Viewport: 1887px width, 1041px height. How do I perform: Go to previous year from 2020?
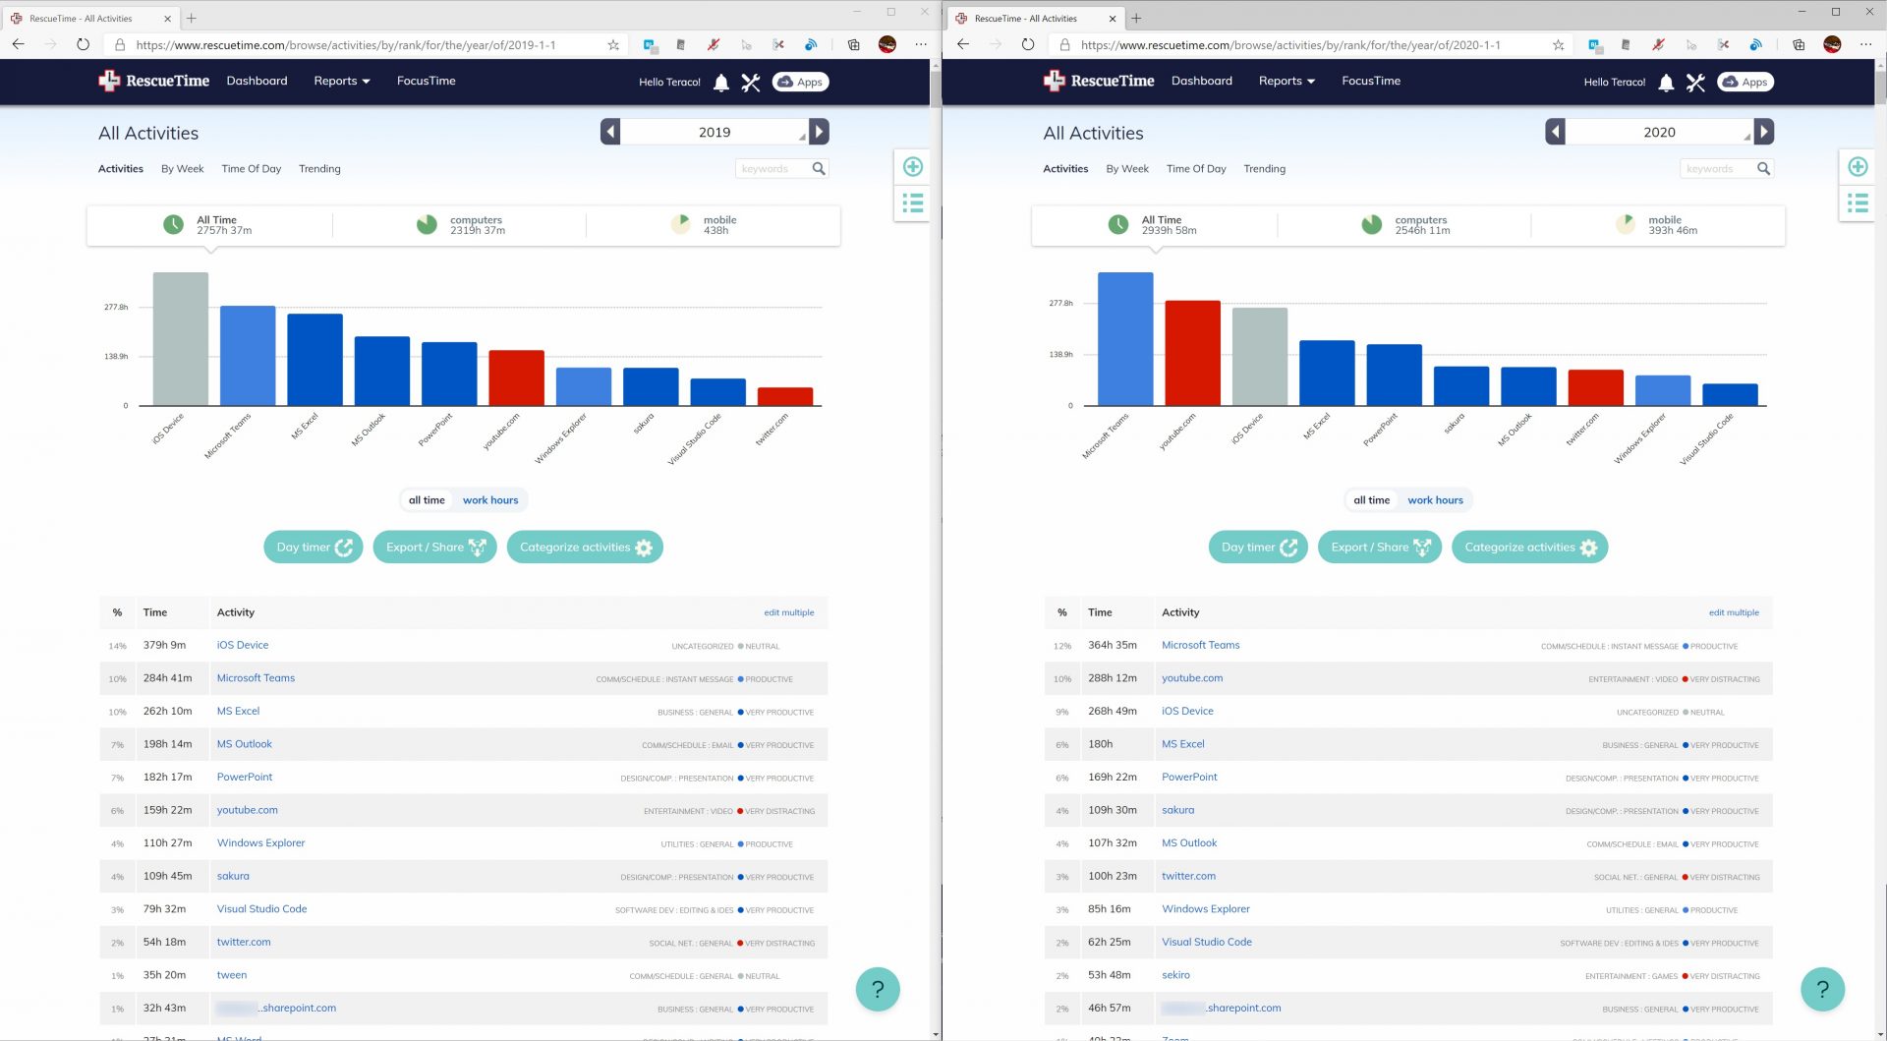1555,132
